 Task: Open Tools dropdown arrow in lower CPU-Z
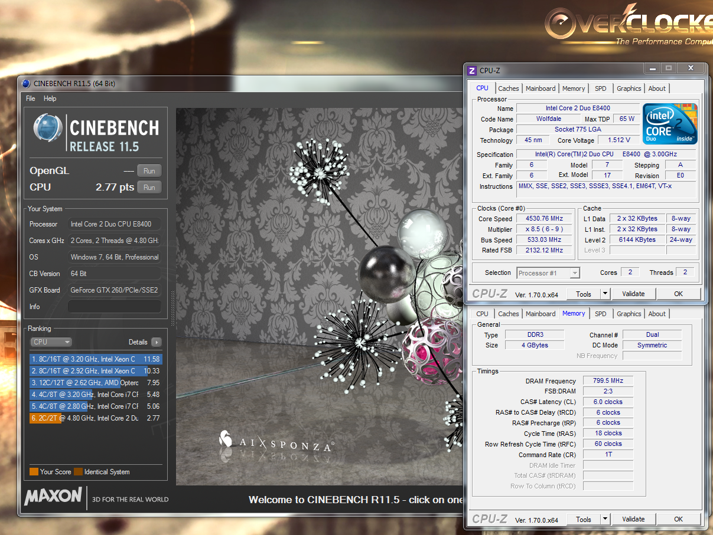(605, 519)
